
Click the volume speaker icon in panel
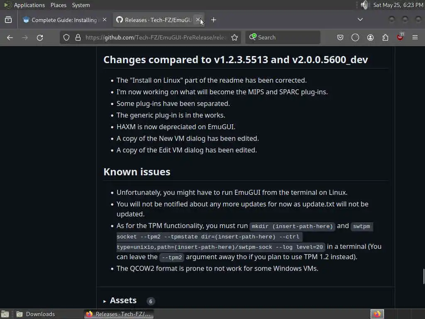tap(365, 5)
